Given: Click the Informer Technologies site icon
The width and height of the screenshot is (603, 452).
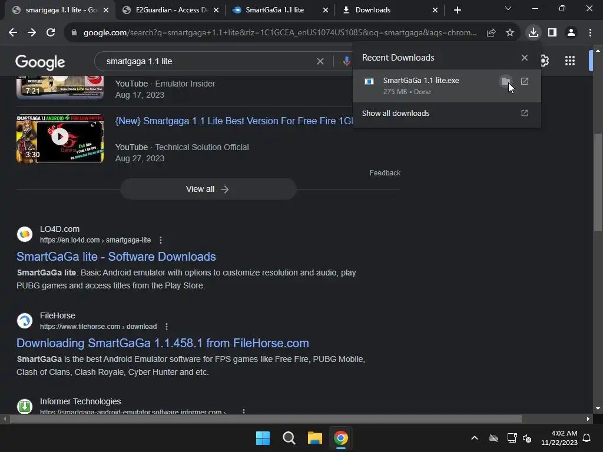Looking at the screenshot, I should pos(25,406).
